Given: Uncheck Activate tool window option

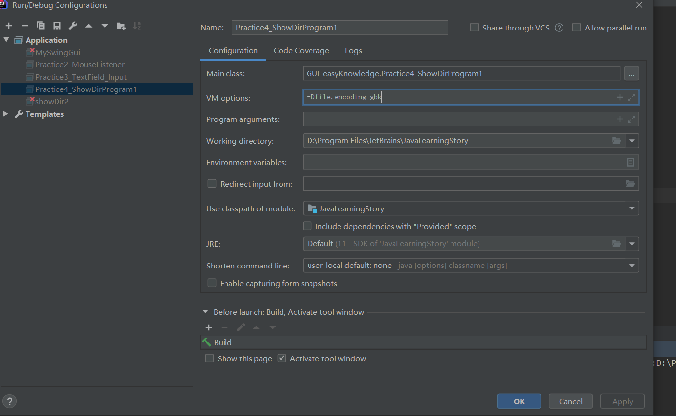Looking at the screenshot, I should pyautogui.click(x=282, y=358).
